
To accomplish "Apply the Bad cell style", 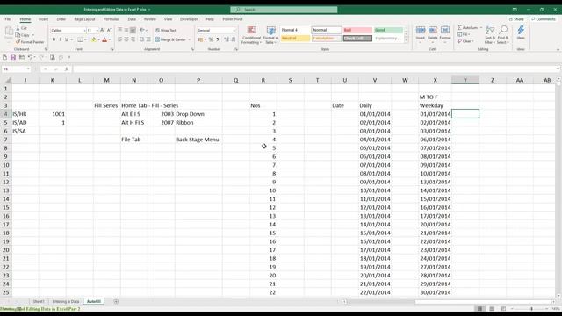I will click(x=357, y=30).
